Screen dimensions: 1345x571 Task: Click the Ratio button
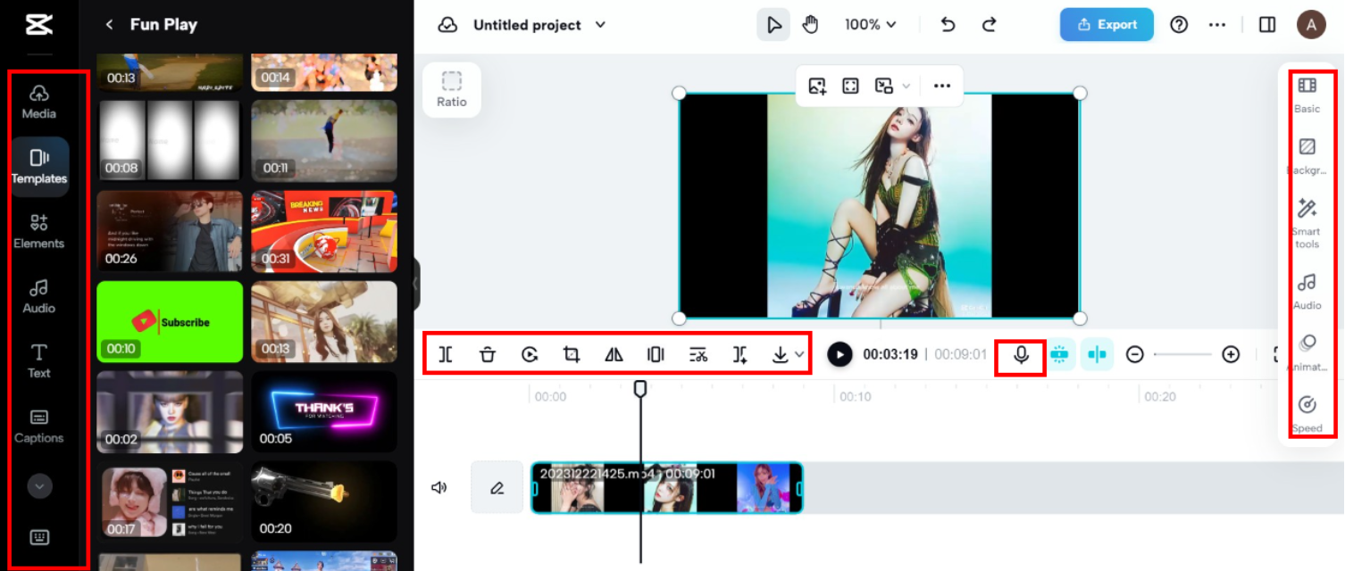(x=452, y=90)
